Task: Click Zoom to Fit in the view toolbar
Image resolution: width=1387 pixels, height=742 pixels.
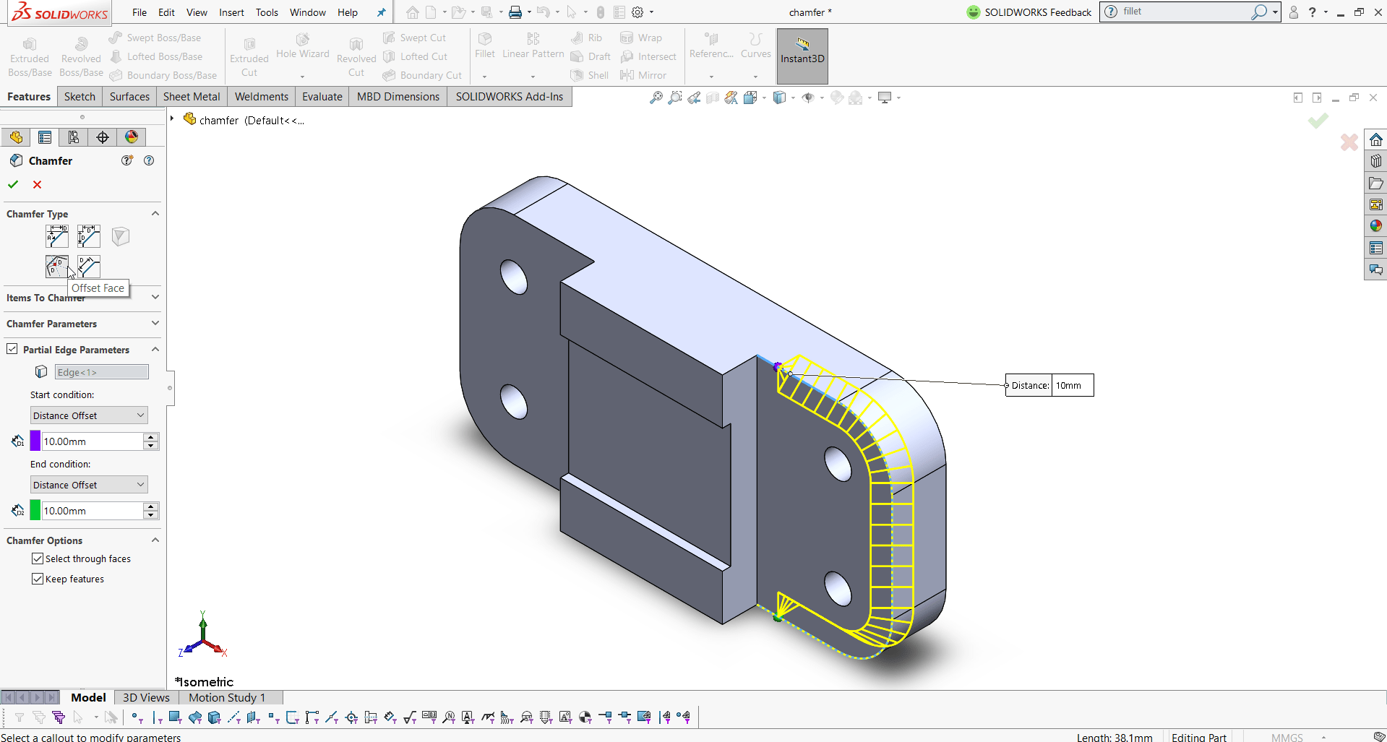Action: (656, 97)
